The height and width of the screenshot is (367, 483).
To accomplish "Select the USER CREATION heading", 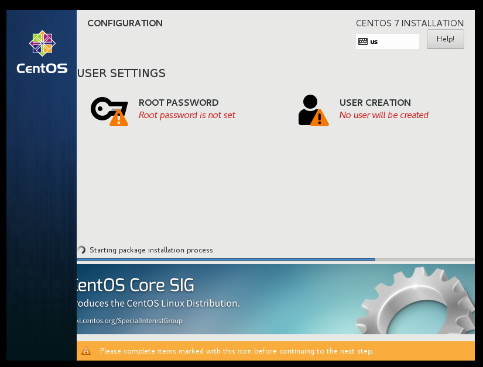I will tap(375, 103).
